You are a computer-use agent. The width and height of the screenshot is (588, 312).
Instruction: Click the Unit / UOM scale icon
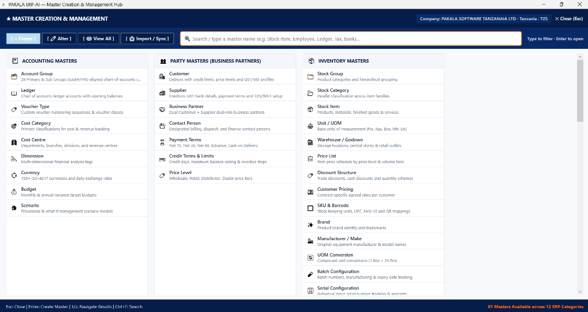310,126
